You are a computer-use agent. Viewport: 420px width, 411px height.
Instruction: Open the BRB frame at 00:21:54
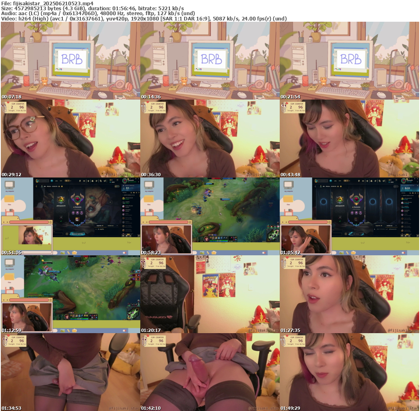click(x=349, y=61)
